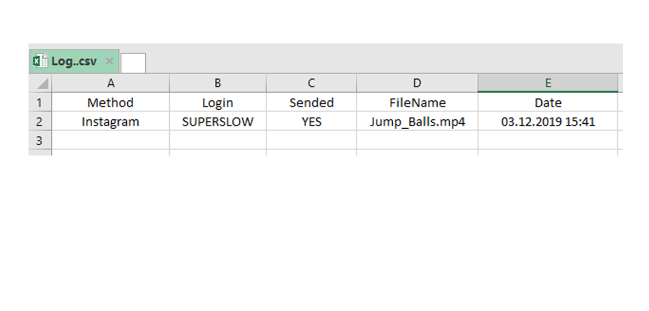This screenshot has height=311, width=649.
Task: Click the date cell 03.12.2019 15:41
Action: tap(548, 121)
